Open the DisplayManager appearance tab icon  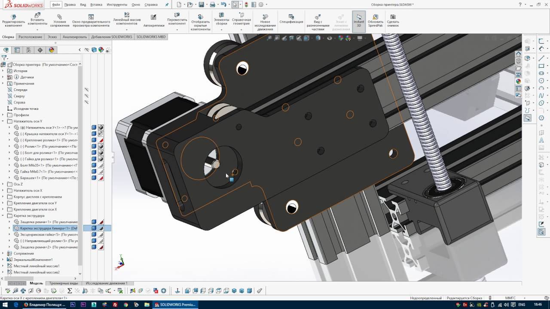point(52,50)
